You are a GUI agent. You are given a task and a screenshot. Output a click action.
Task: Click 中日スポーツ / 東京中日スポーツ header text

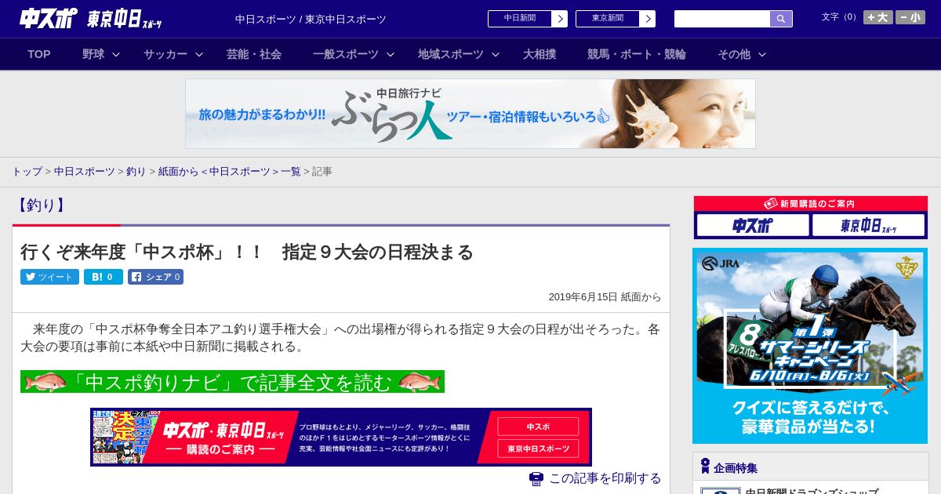(311, 19)
